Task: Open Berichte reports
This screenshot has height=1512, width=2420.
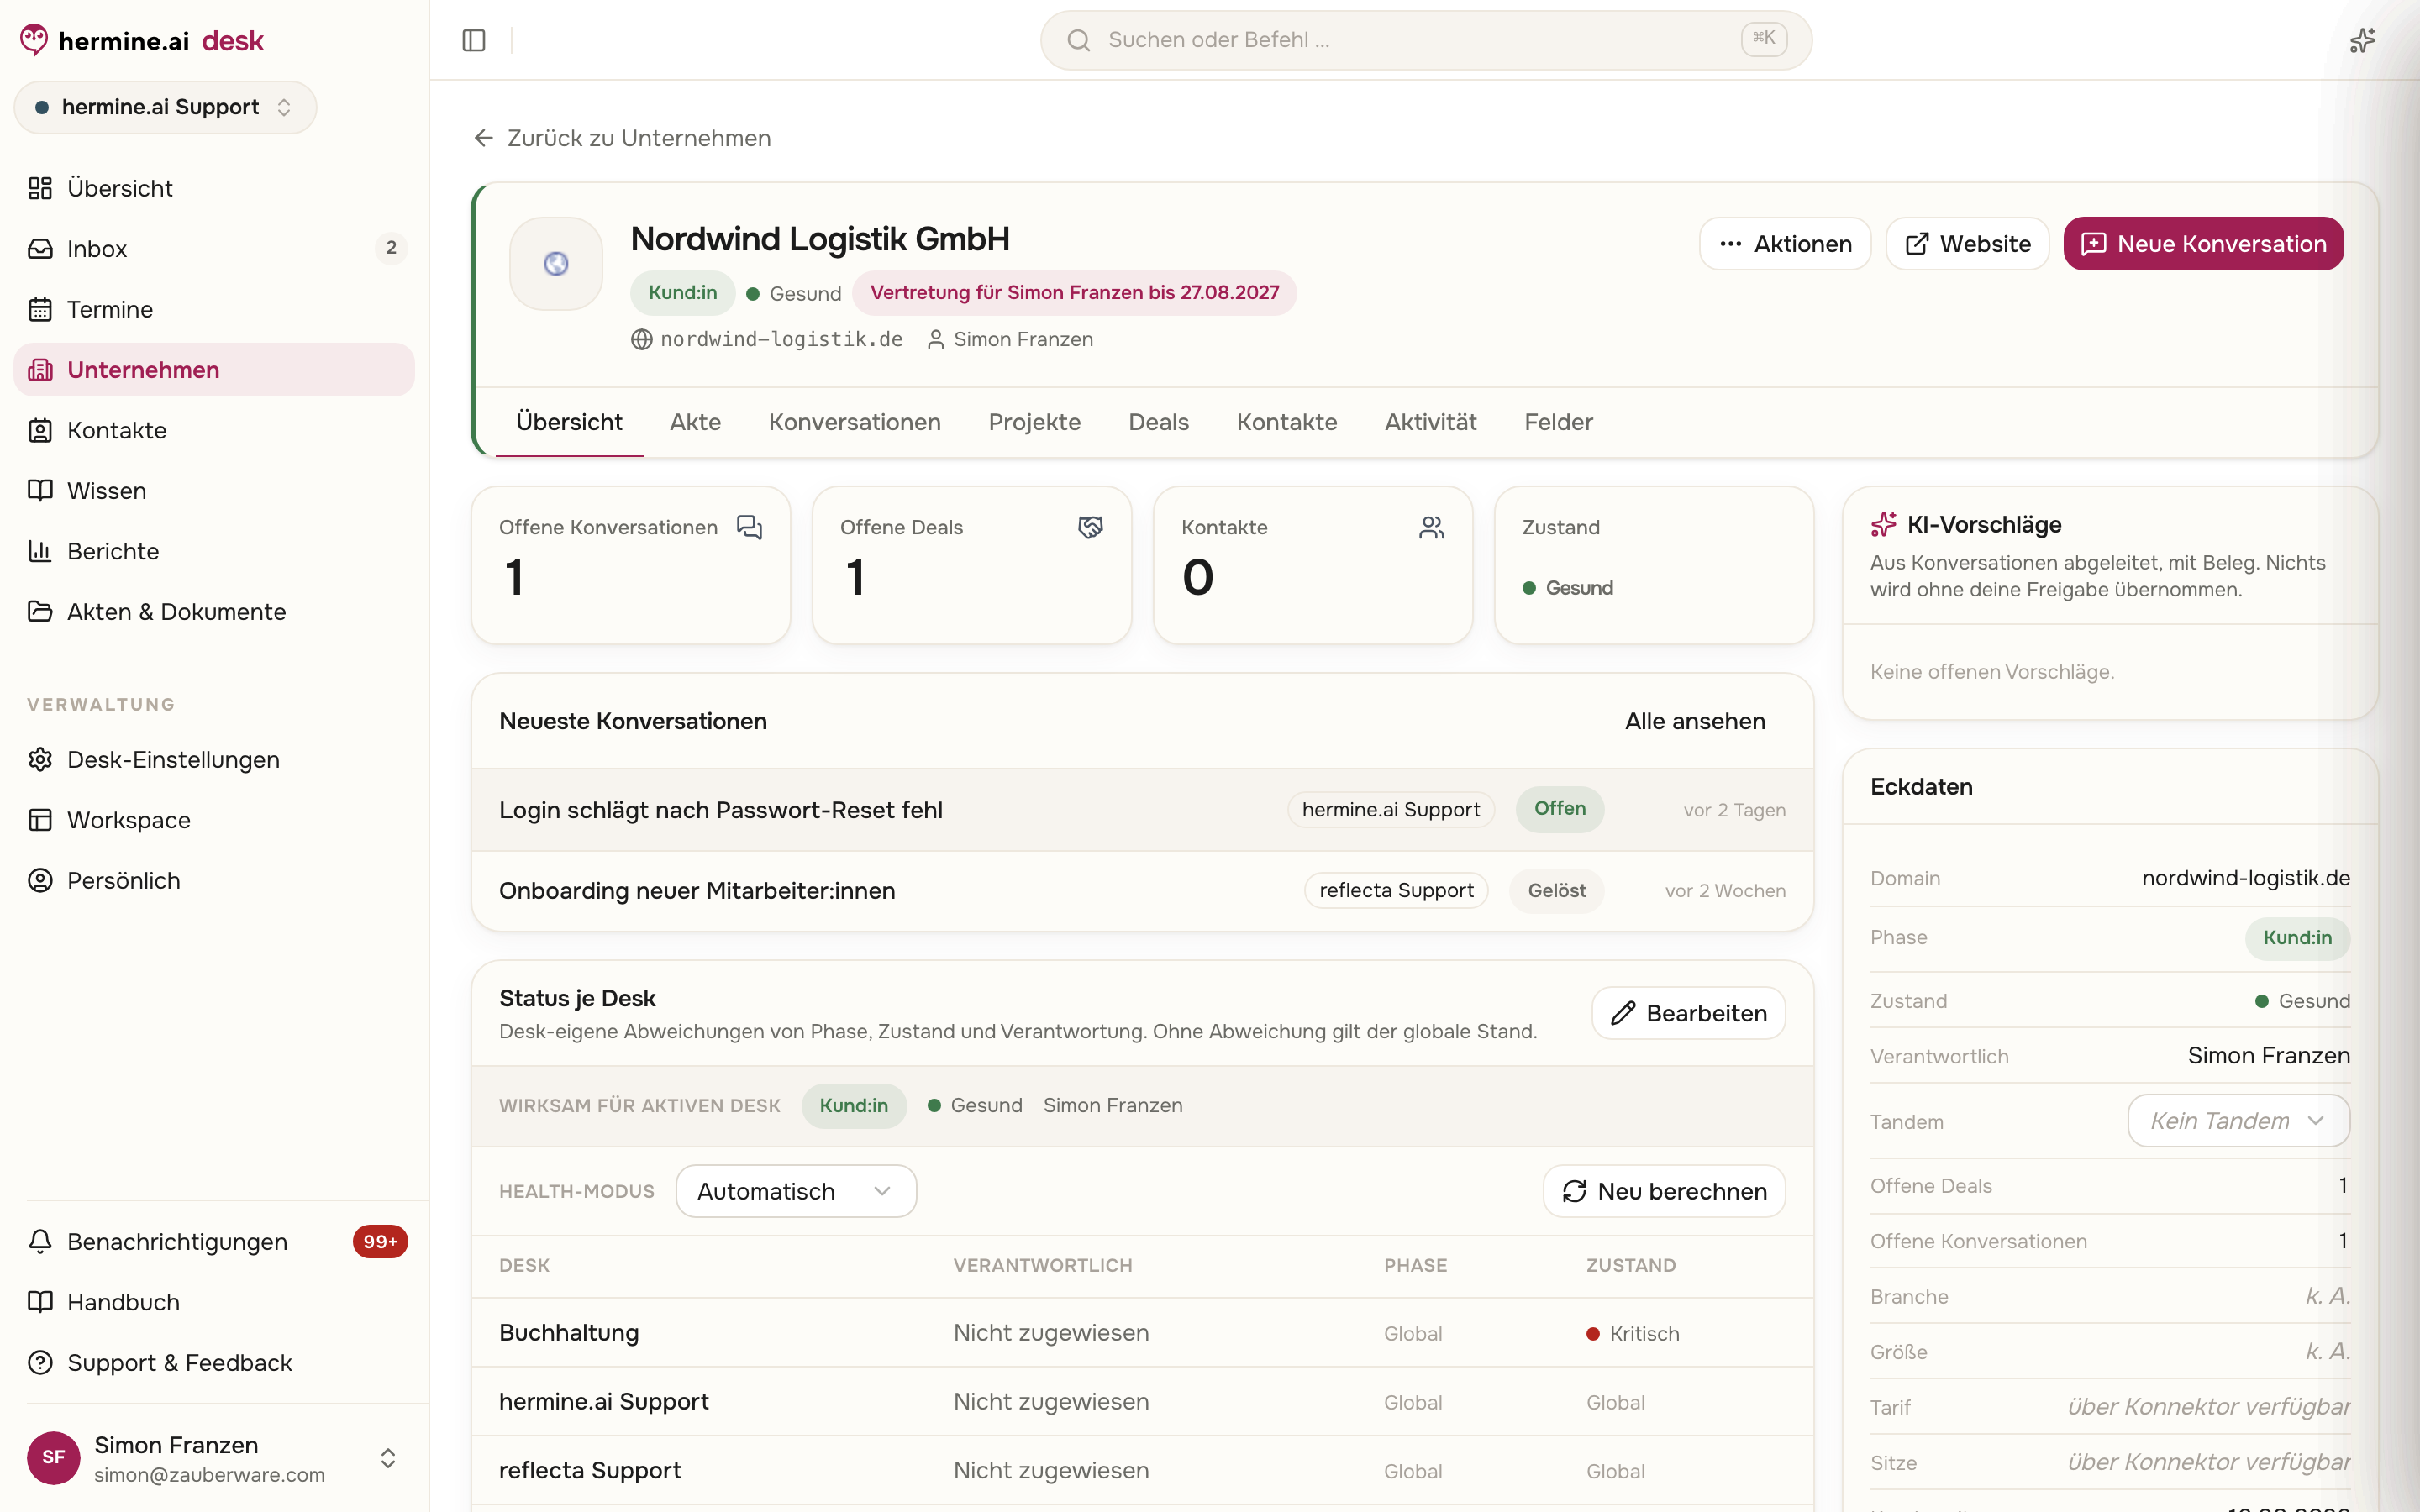Action: point(214,551)
